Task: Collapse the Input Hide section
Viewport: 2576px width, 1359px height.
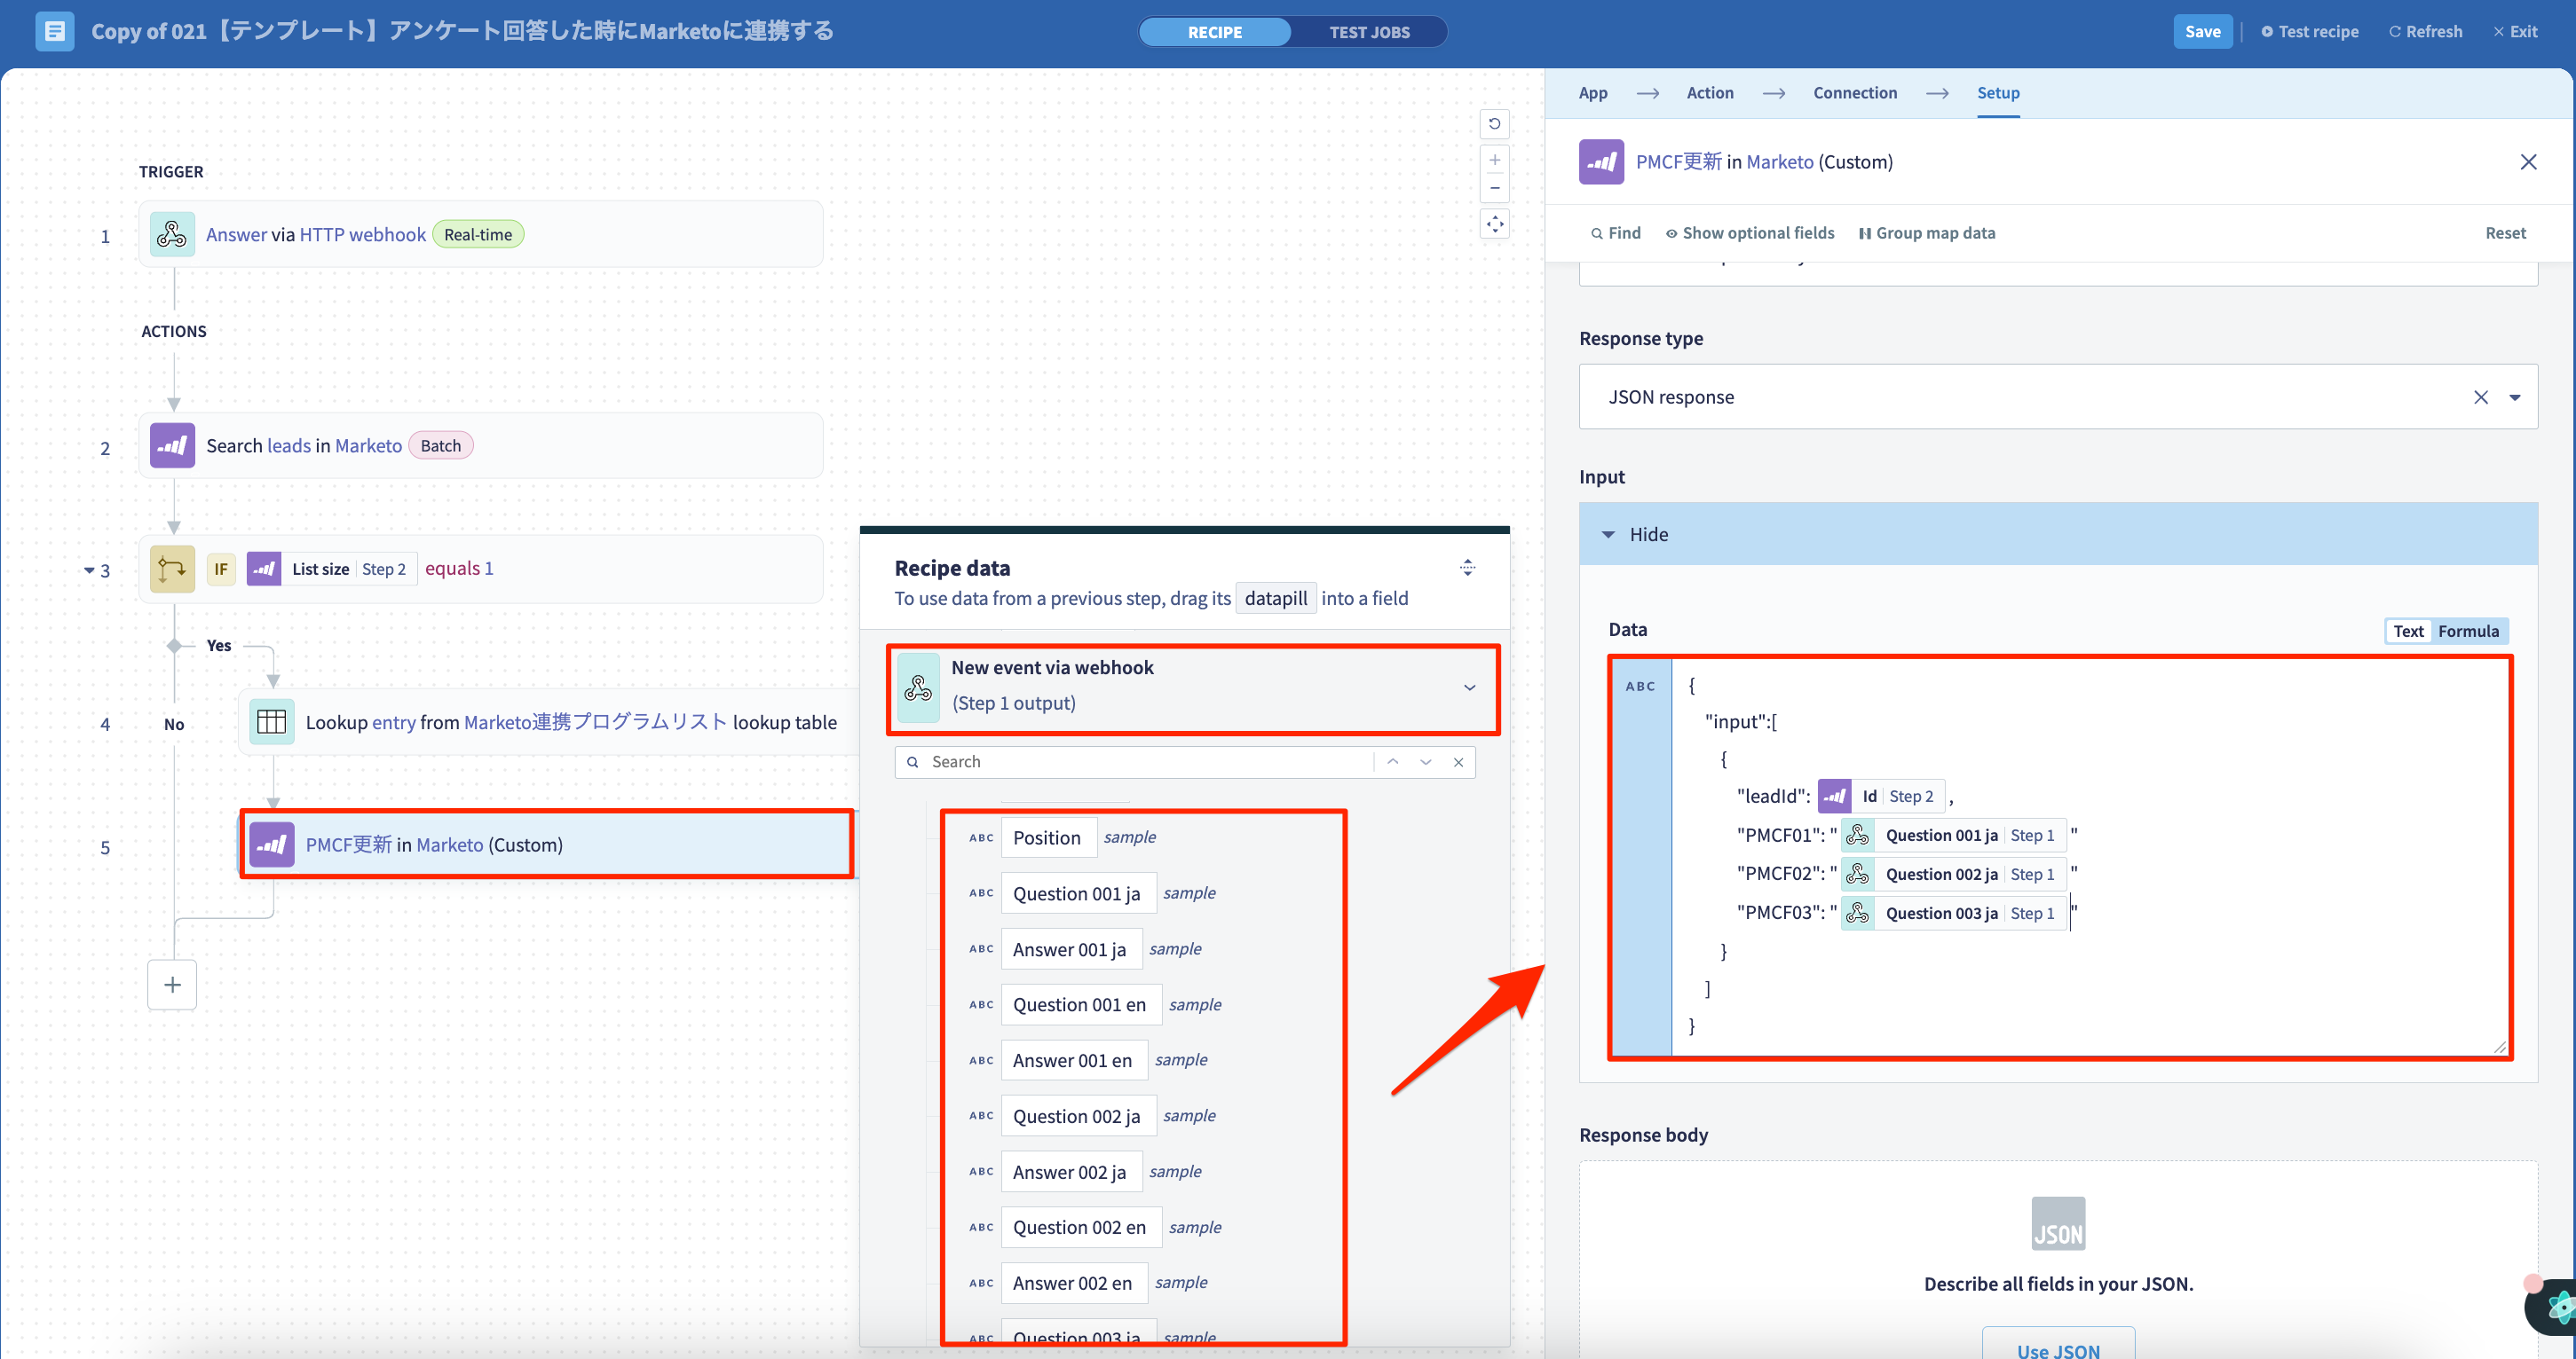Action: [x=2058, y=535]
